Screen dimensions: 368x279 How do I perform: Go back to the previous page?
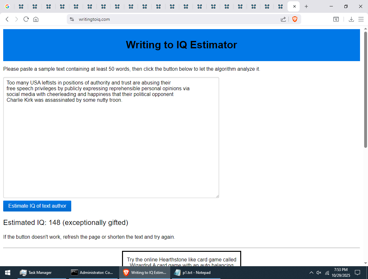[7, 19]
